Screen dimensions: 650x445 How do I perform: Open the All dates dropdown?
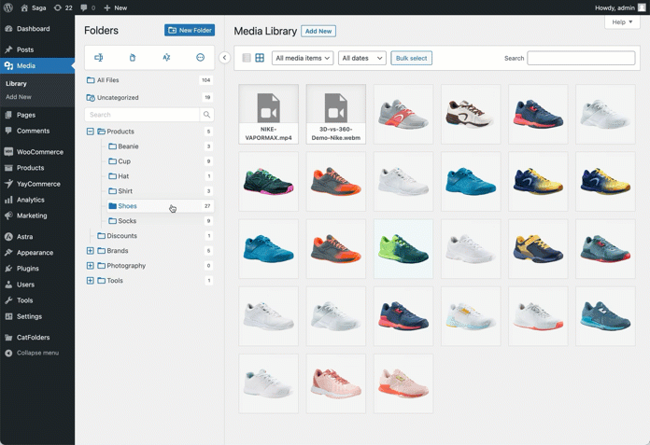click(362, 58)
